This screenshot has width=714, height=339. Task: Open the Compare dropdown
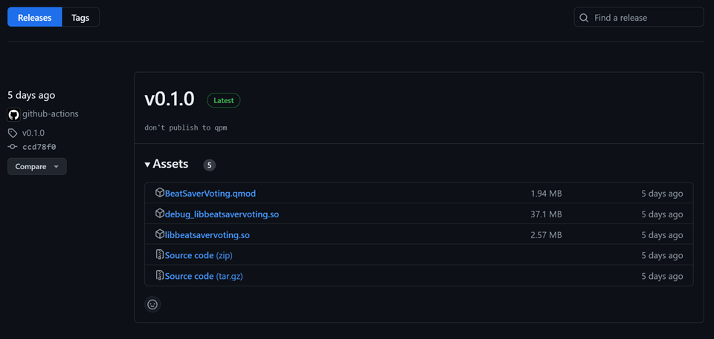point(37,167)
